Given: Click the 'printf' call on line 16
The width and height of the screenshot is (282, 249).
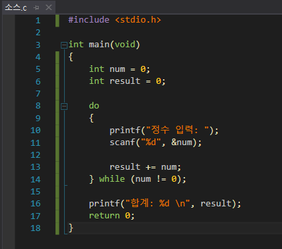Looking at the screenshot, I should 104,203.
